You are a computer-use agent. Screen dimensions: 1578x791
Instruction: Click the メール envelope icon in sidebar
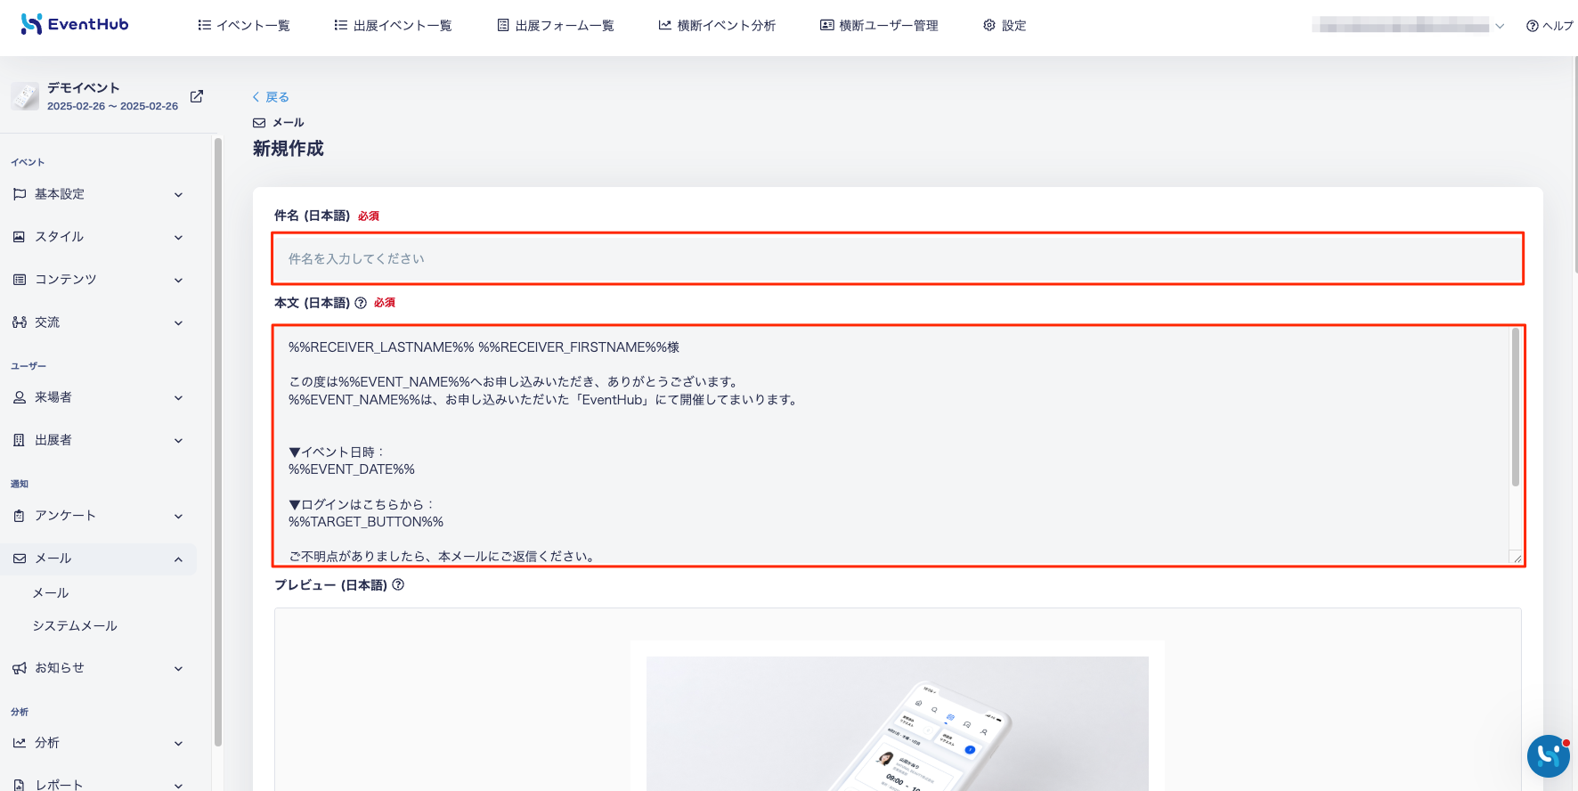click(x=20, y=559)
